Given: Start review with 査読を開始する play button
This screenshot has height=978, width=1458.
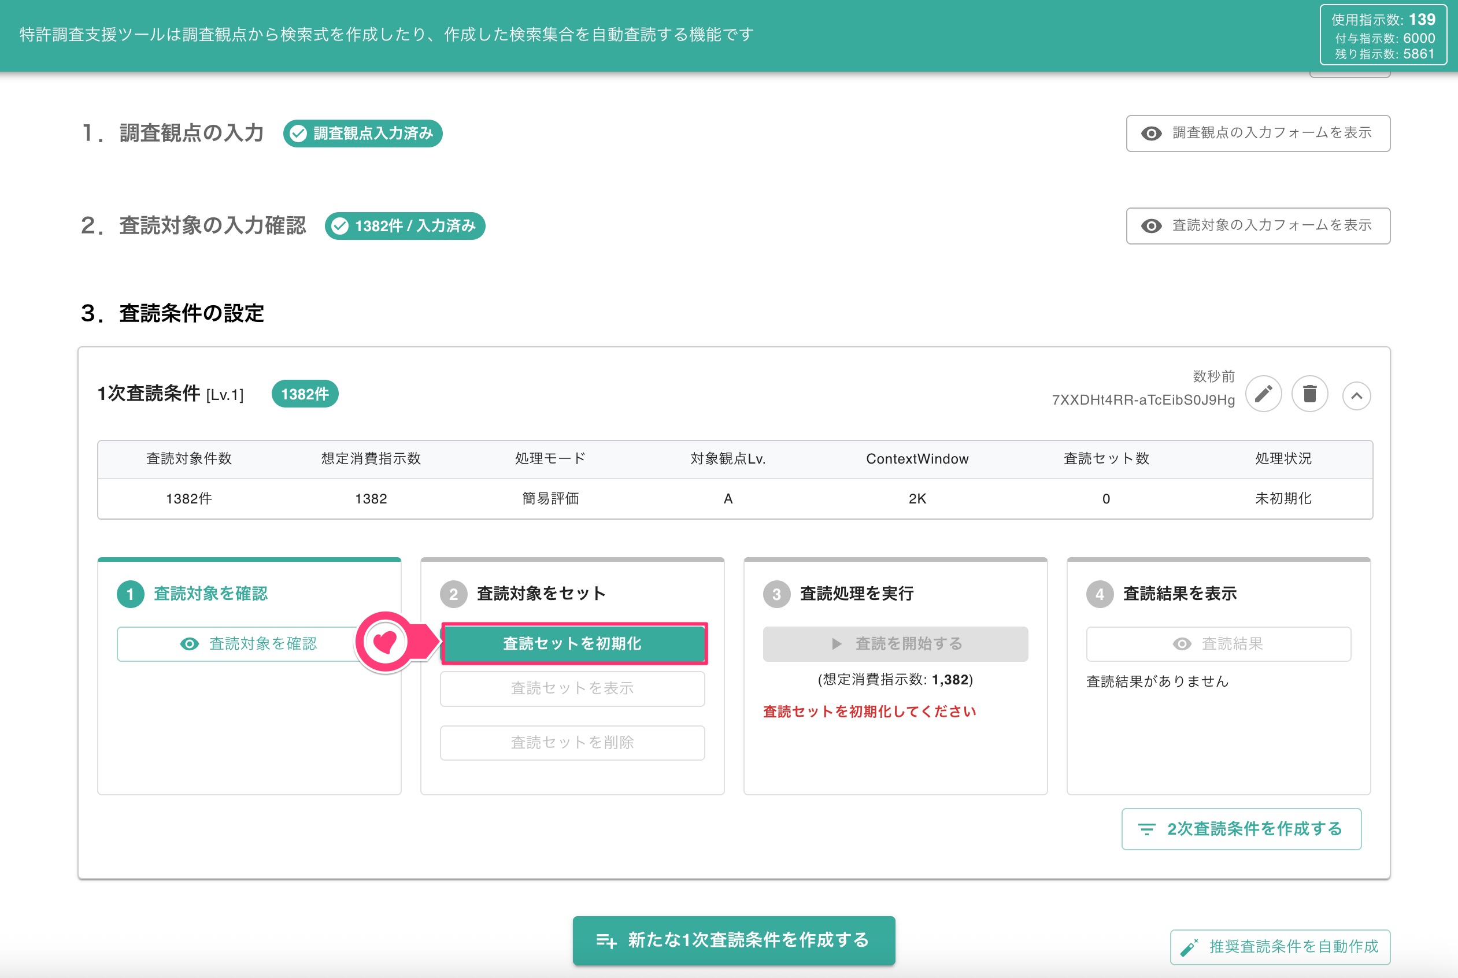Looking at the screenshot, I should click(x=895, y=644).
